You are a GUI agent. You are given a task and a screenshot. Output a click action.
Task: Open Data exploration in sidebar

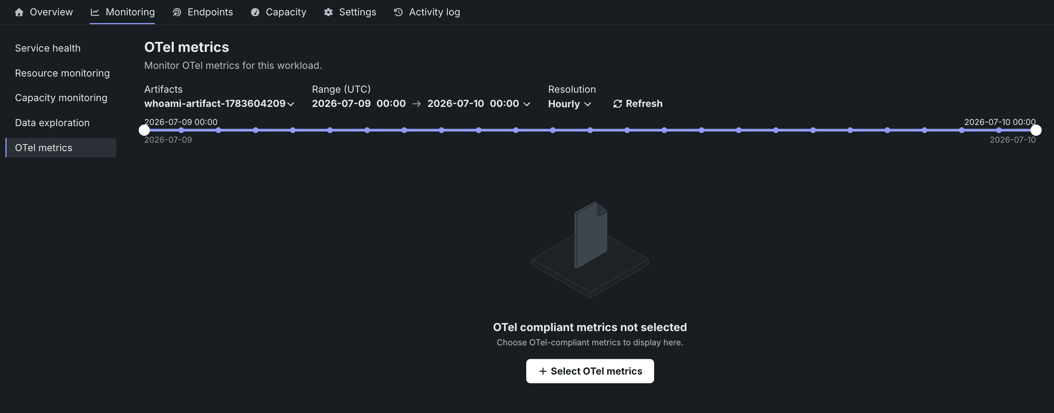click(52, 123)
